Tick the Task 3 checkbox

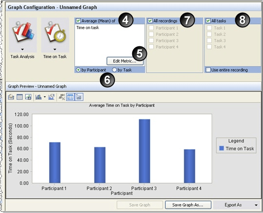pos(209,40)
